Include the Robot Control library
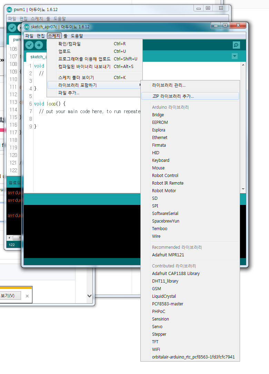The height and width of the screenshot is (374, 269). point(190,176)
